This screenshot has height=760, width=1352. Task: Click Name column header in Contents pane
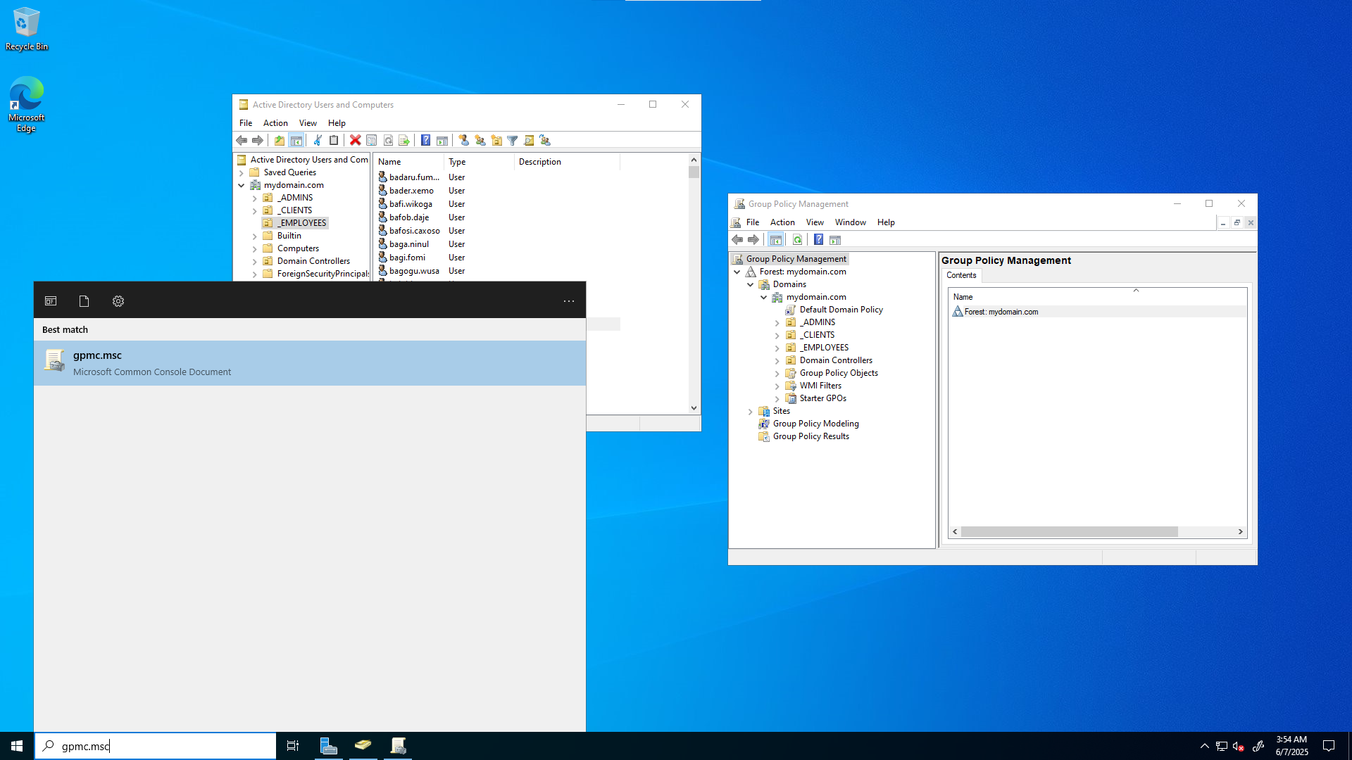coord(1097,297)
